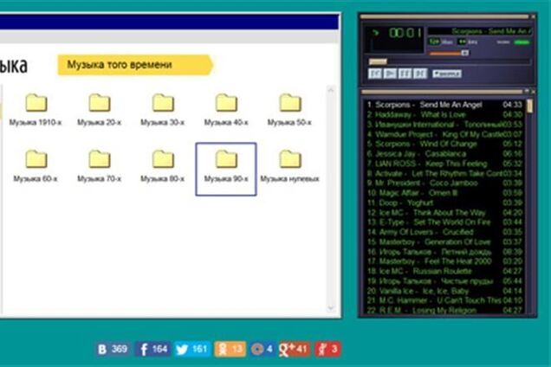Select track Игорь Тальков - Летний дождь
The image size is (551, 367).
click(444, 252)
